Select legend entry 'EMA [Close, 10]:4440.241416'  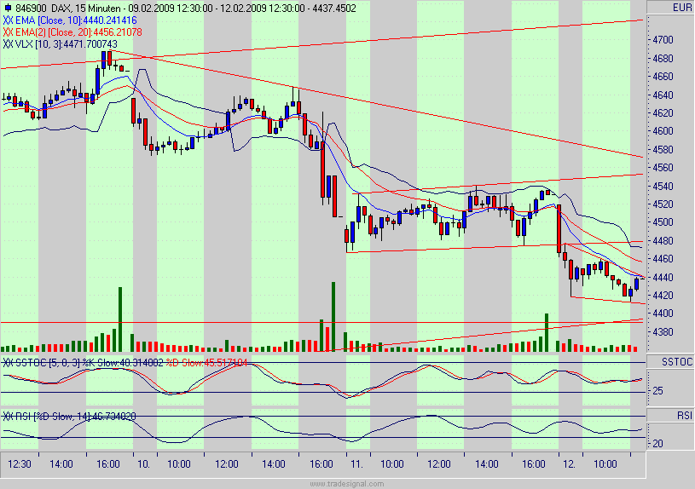tap(76, 20)
